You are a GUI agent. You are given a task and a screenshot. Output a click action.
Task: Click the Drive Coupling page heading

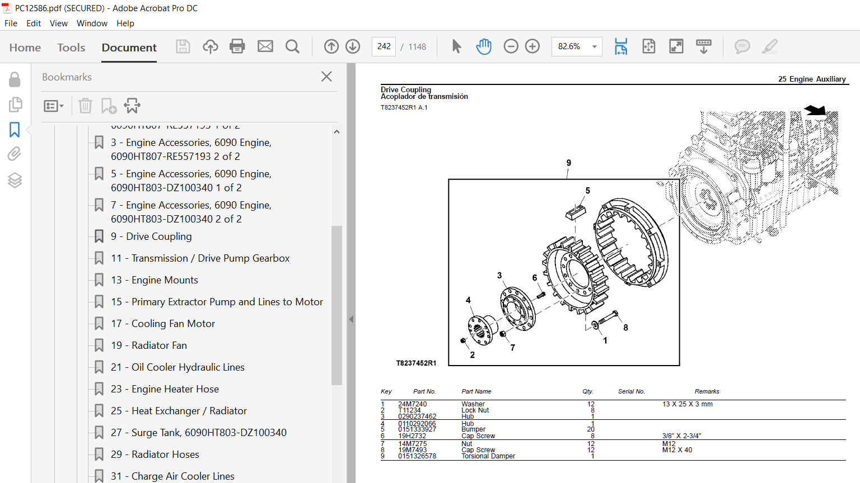tap(406, 89)
